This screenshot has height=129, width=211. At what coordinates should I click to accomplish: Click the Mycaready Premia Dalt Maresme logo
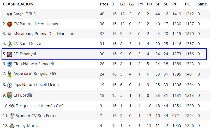point(10,34)
